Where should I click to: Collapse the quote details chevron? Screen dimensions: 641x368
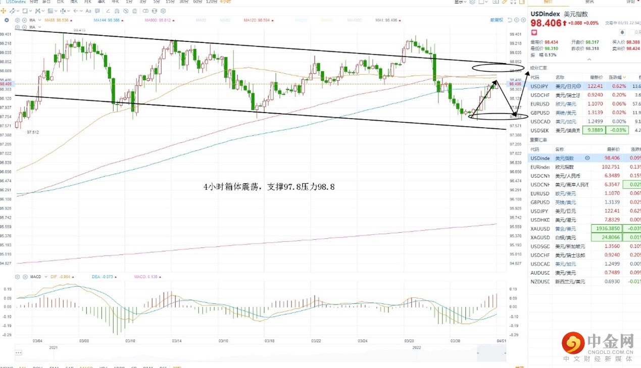tap(589, 60)
